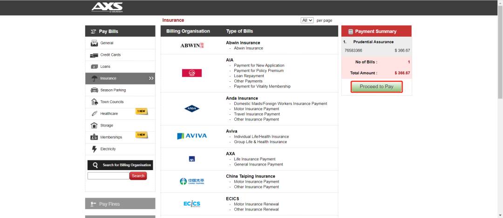This screenshot has width=503, height=218.
Task: Select the Healthcare category icon
Action: point(94,114)
